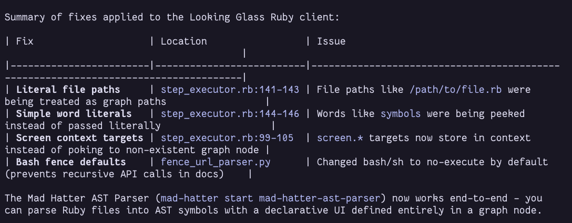Viewport: 572px width, 223px height.
Task: Click the Fix column header
Action: click(25, 41)
